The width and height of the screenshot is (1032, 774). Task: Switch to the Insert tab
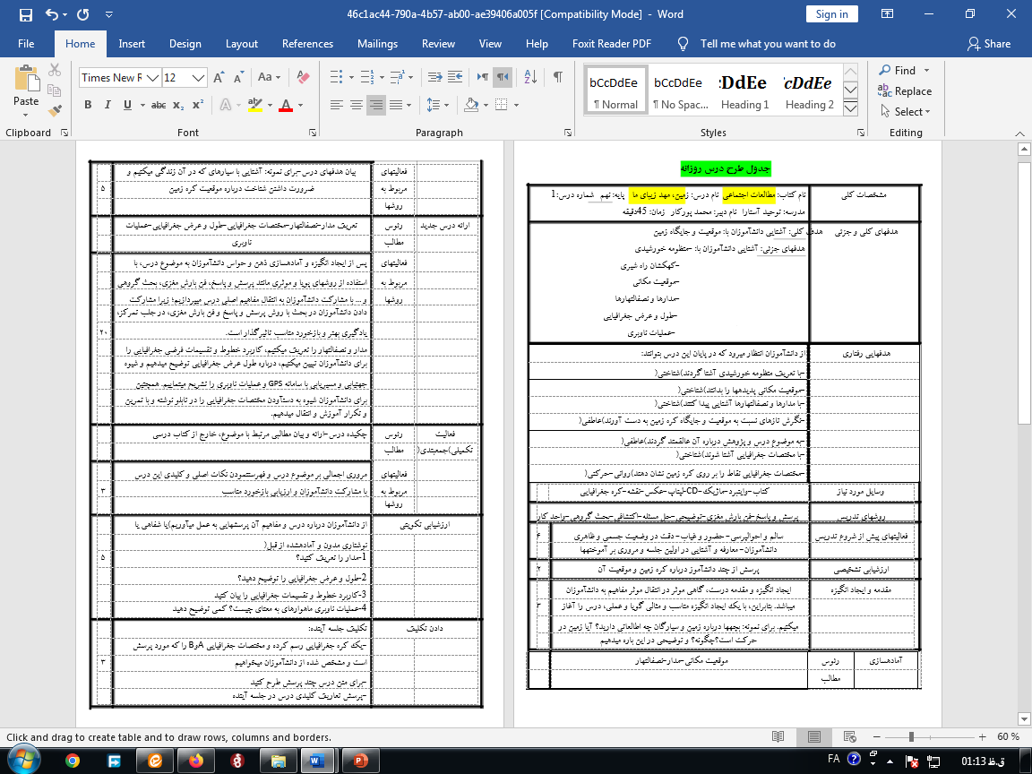pos(132,43)
